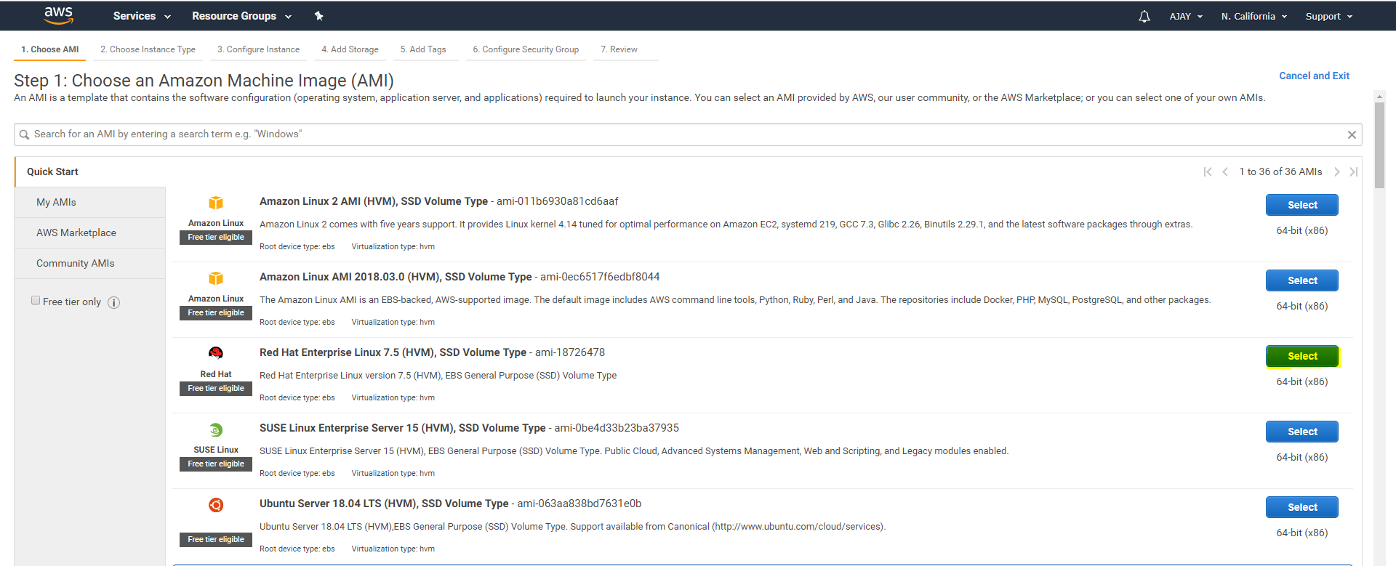
Task: Go to last page of AMIs
Action: pos(1353,171)
